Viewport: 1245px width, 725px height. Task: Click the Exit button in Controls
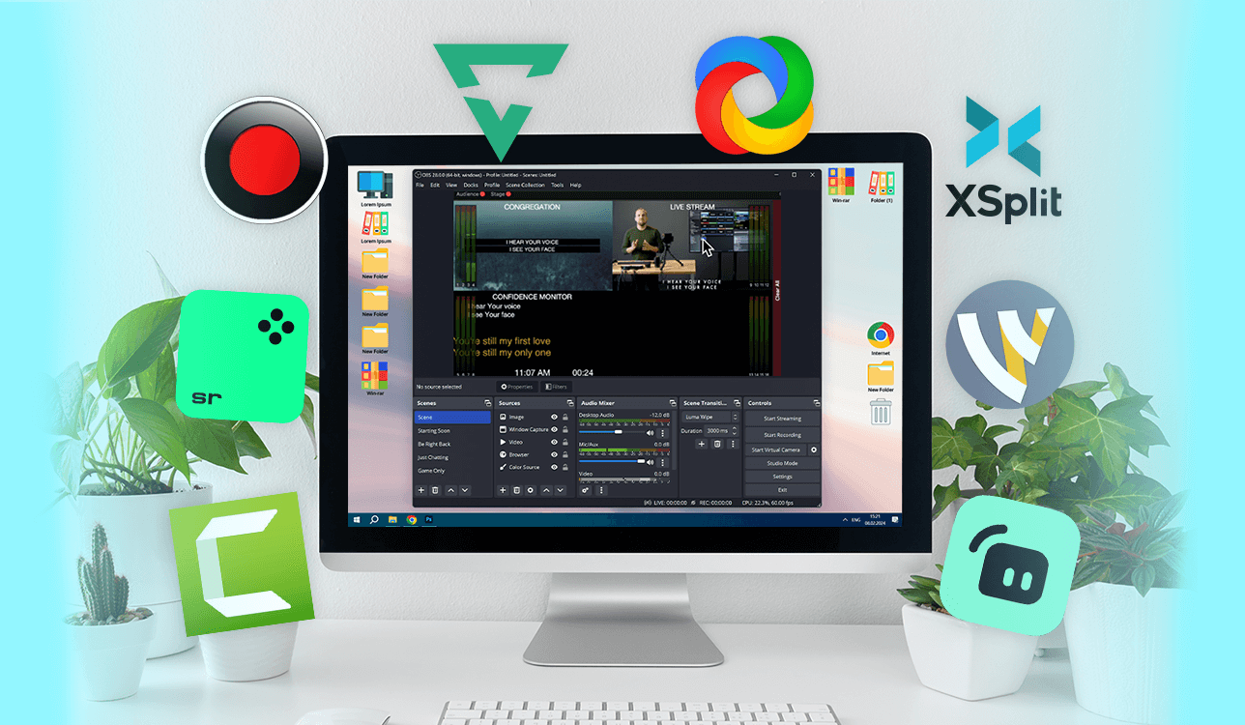pos(782,490)
